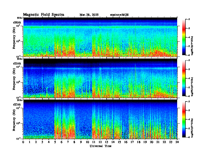This screenshot has height=163, width=211.
Task: Click the log(PSD) units label beside dH/dt scale
Action: coord(192,46)
